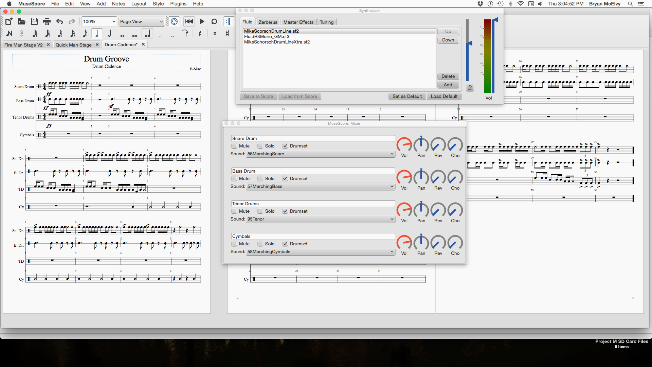Insert a rest from toolbar
652x367 pixels.
click(x=200, y=33)
